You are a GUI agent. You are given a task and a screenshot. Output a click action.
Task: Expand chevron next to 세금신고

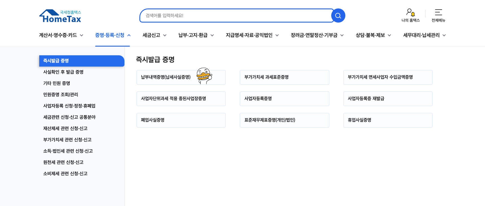[165, 35]
